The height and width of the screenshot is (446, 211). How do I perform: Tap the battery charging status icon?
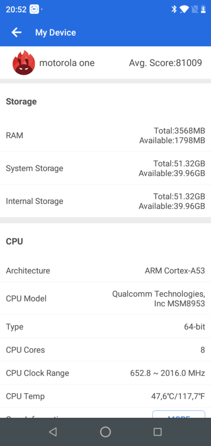coord(203,9)
